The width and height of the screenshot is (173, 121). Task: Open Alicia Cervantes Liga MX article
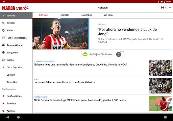click(x=80, y=100)
